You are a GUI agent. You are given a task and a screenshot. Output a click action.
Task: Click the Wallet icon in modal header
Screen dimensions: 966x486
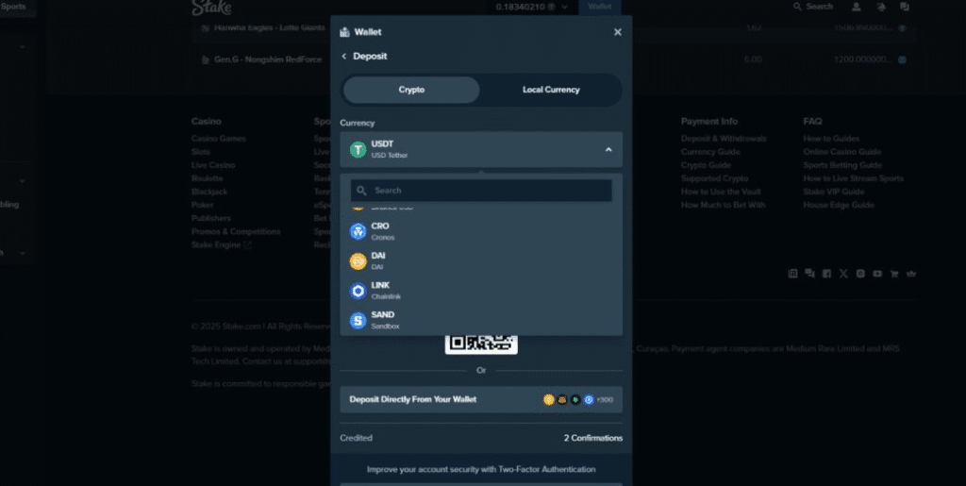pyautogui.click(x=344, y=32)
